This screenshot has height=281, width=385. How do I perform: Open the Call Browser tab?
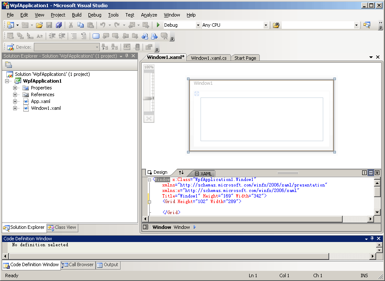pos(78,265)
